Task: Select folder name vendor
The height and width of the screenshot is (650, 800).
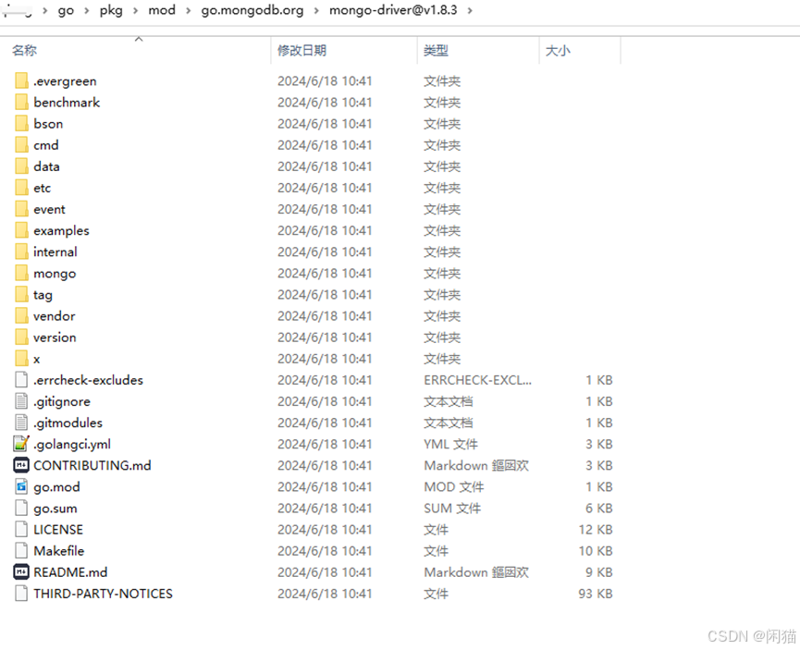Action: click(x=54, y=316)
